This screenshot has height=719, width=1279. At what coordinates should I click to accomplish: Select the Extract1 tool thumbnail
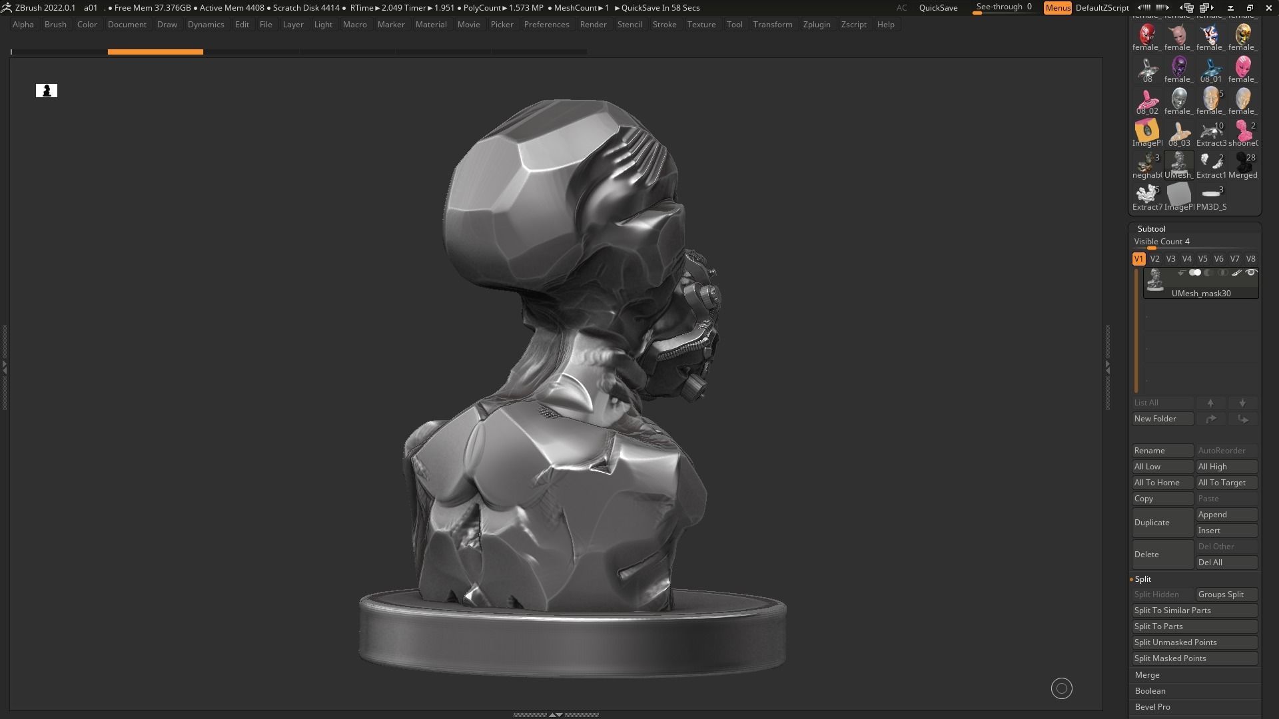click(x=1210, y=165)
